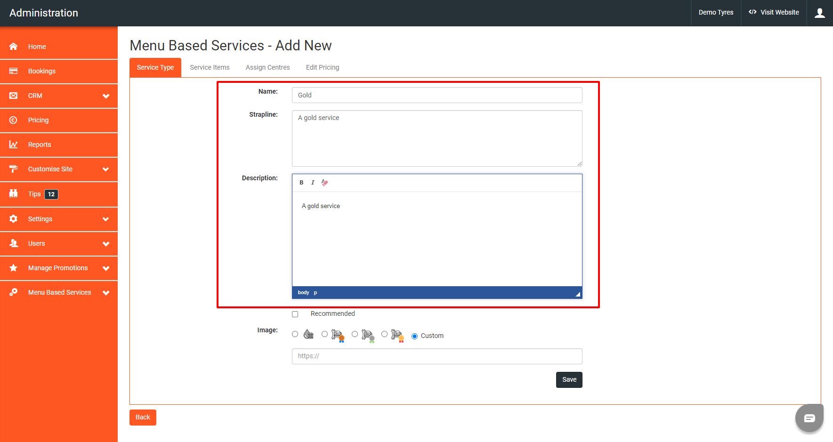
Task: Click the Tips icon showing badge 12
Action: (x=13, y=194)
